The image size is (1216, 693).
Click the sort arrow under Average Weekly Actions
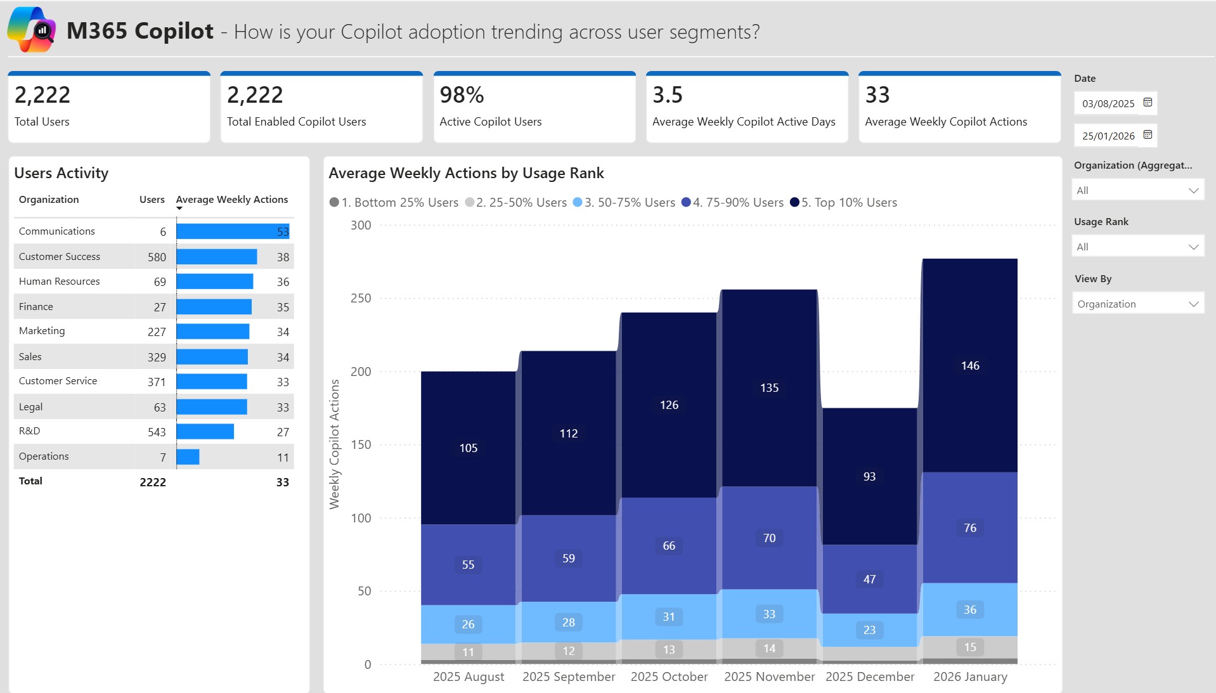click(x=179, y=209)
